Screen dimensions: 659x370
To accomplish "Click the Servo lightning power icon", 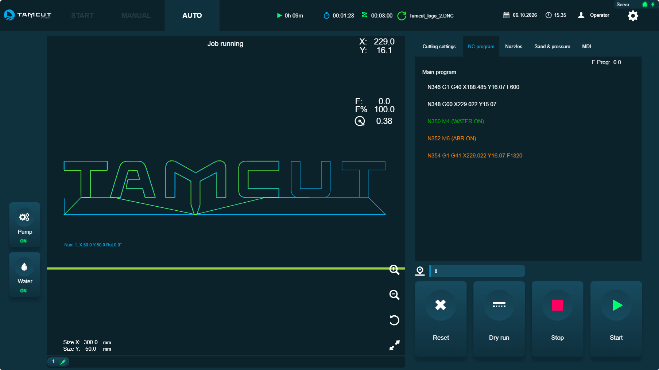I will 653,4.
